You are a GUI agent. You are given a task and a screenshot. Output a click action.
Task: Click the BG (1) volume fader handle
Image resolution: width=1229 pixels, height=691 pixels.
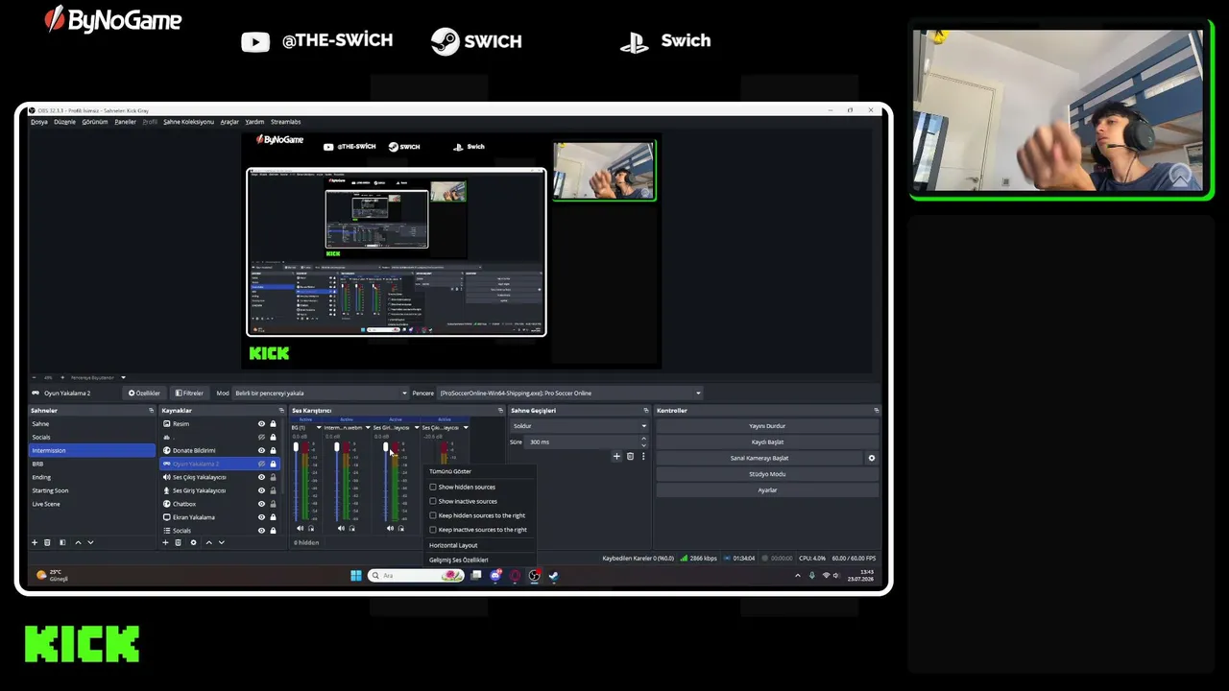tap(296, 447)
